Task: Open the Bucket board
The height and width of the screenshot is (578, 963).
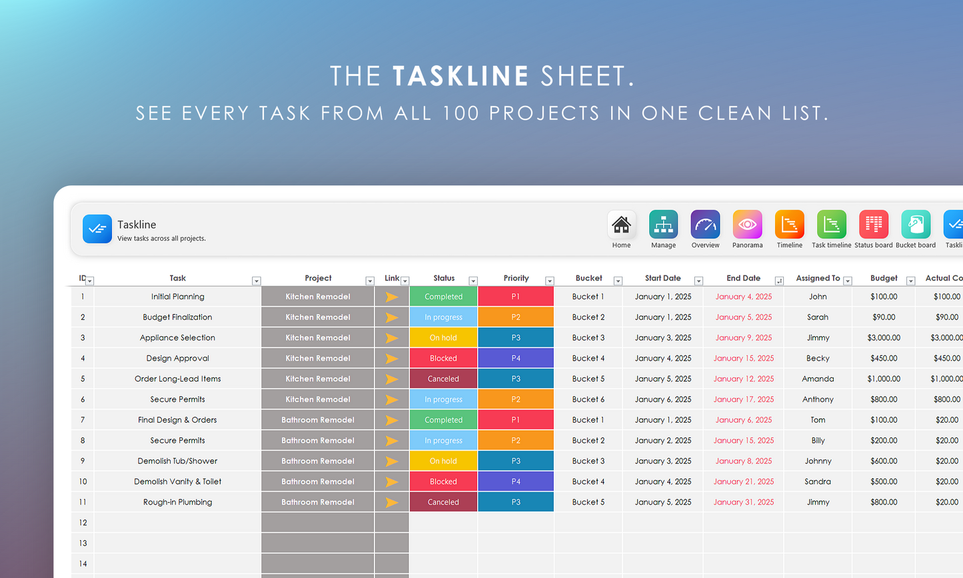Action: point(915,225)
